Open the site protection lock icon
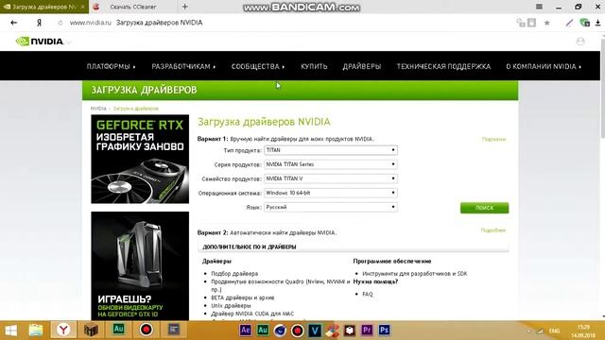The image size is (605, 340). [521, 23]
